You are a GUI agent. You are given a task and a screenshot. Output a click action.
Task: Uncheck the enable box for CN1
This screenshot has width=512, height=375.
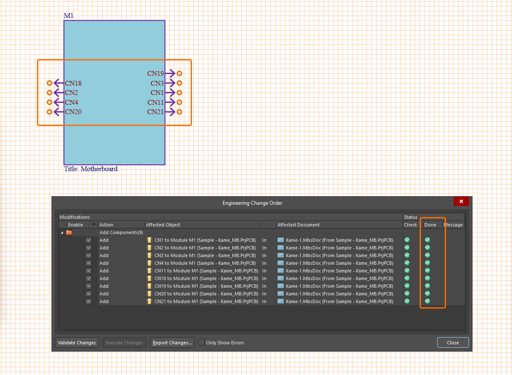(x=89, y=240)
